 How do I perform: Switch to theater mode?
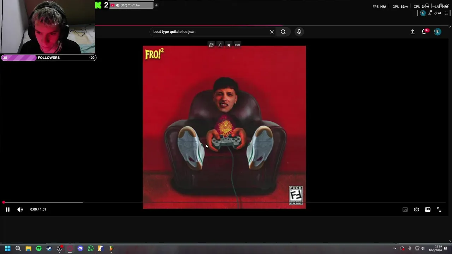(428, 210)
